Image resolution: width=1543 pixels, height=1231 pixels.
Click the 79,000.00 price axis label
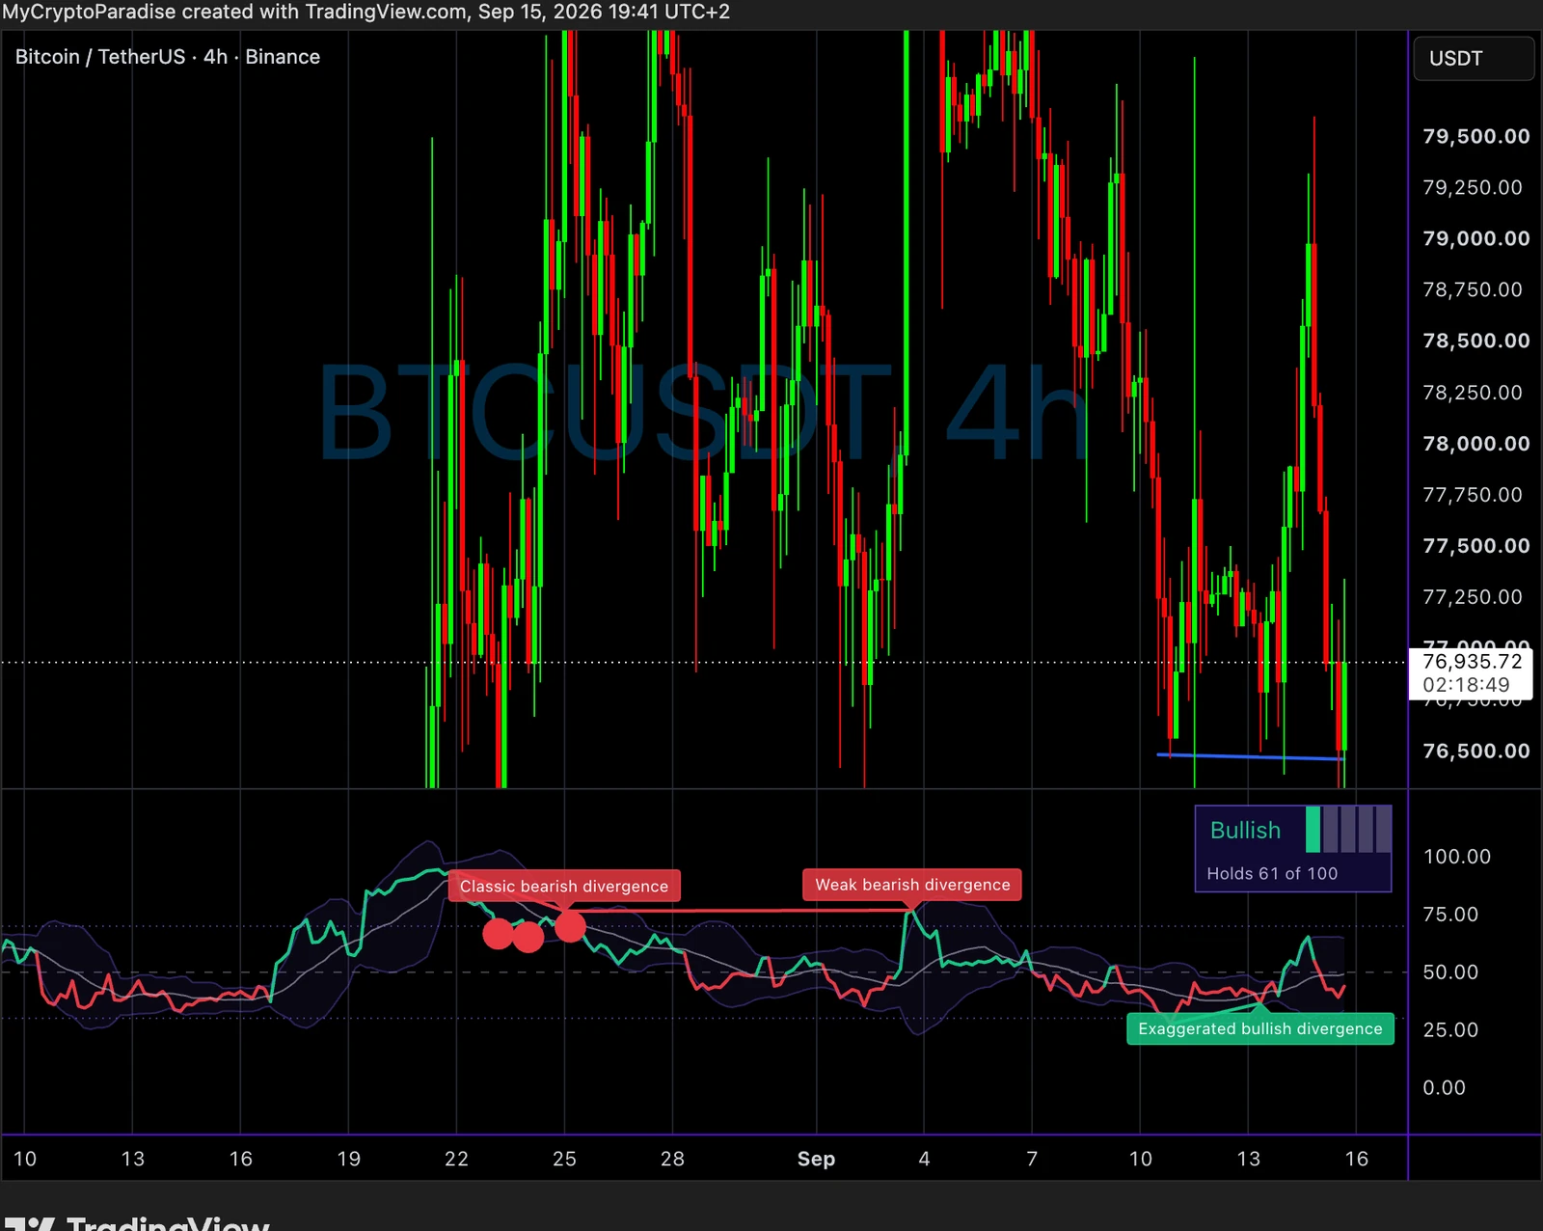[1476, 238]
